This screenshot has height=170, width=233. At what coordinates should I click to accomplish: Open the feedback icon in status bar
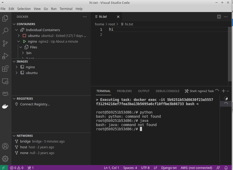[x=218, y=168]
